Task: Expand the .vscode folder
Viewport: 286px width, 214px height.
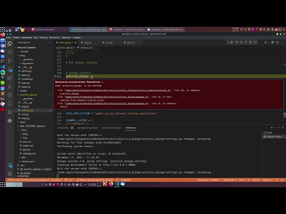Action: pos(24,52)
